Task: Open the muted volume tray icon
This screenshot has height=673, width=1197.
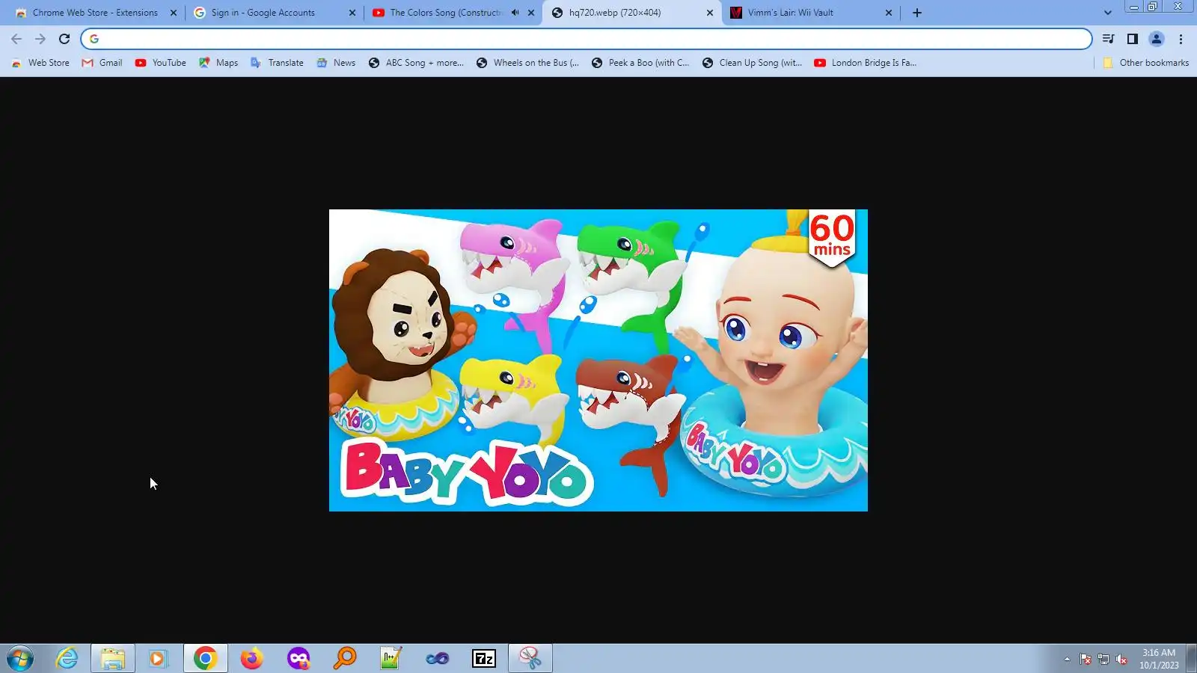Action: tap(1121, 659)
